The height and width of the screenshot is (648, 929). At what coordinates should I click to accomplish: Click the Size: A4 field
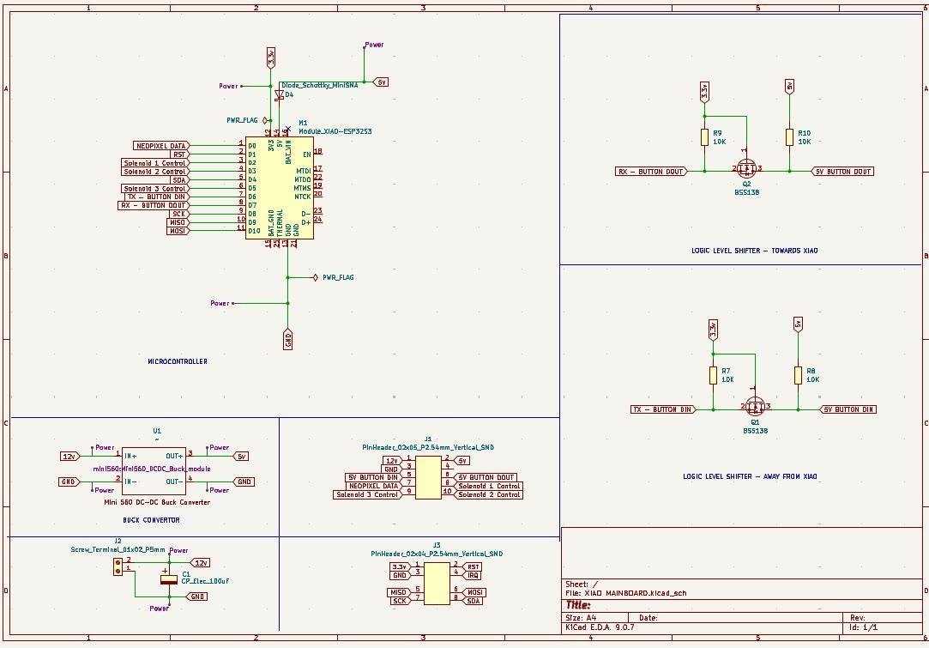pos(581,617)
